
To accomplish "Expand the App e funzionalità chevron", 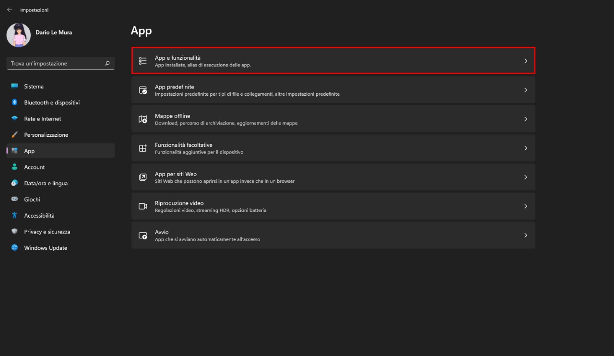I will click(x=525, y=61).
